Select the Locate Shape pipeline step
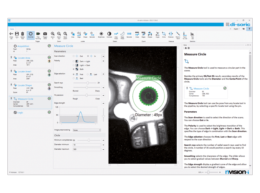The width and height of the screenshot is (260, 193). (x=30, y=88)
